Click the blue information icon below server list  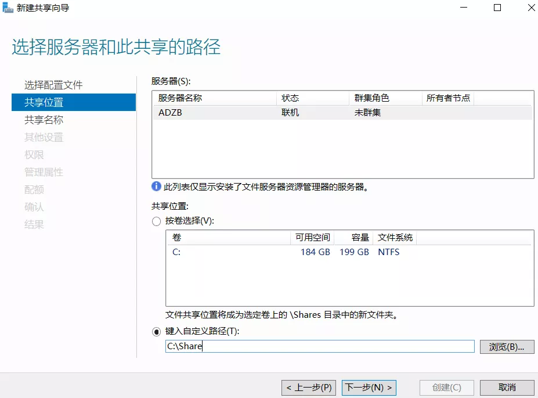click(x=156, y=187)
